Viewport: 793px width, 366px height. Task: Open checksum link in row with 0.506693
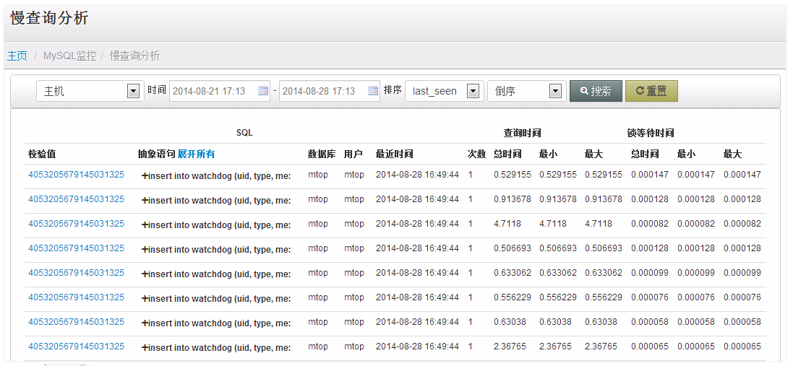(x=77, y=248)
